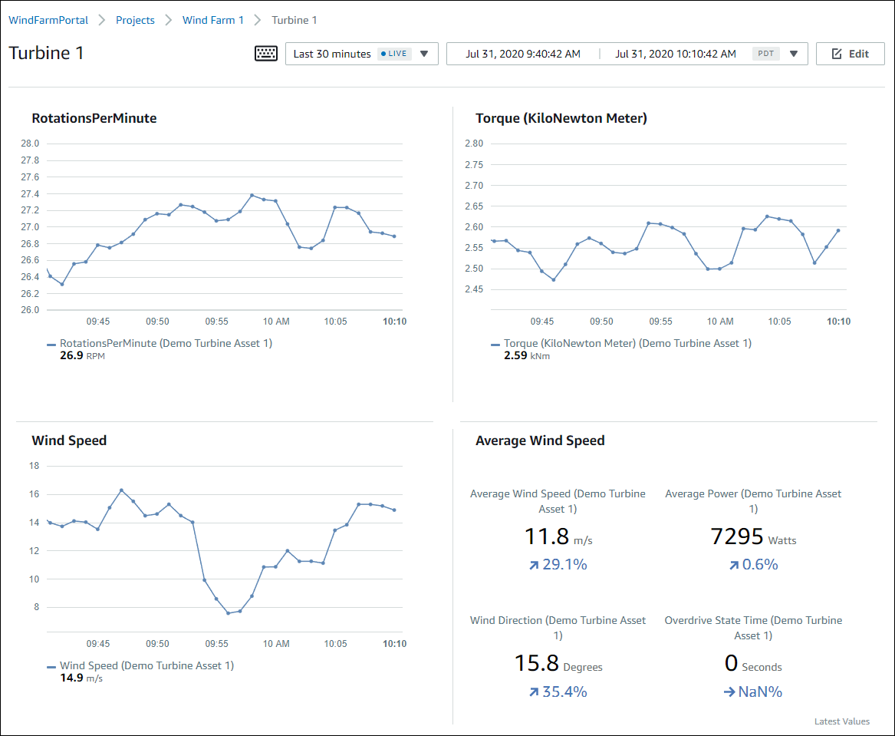Click the keyboard shortcuts icon

coord(265,53)
